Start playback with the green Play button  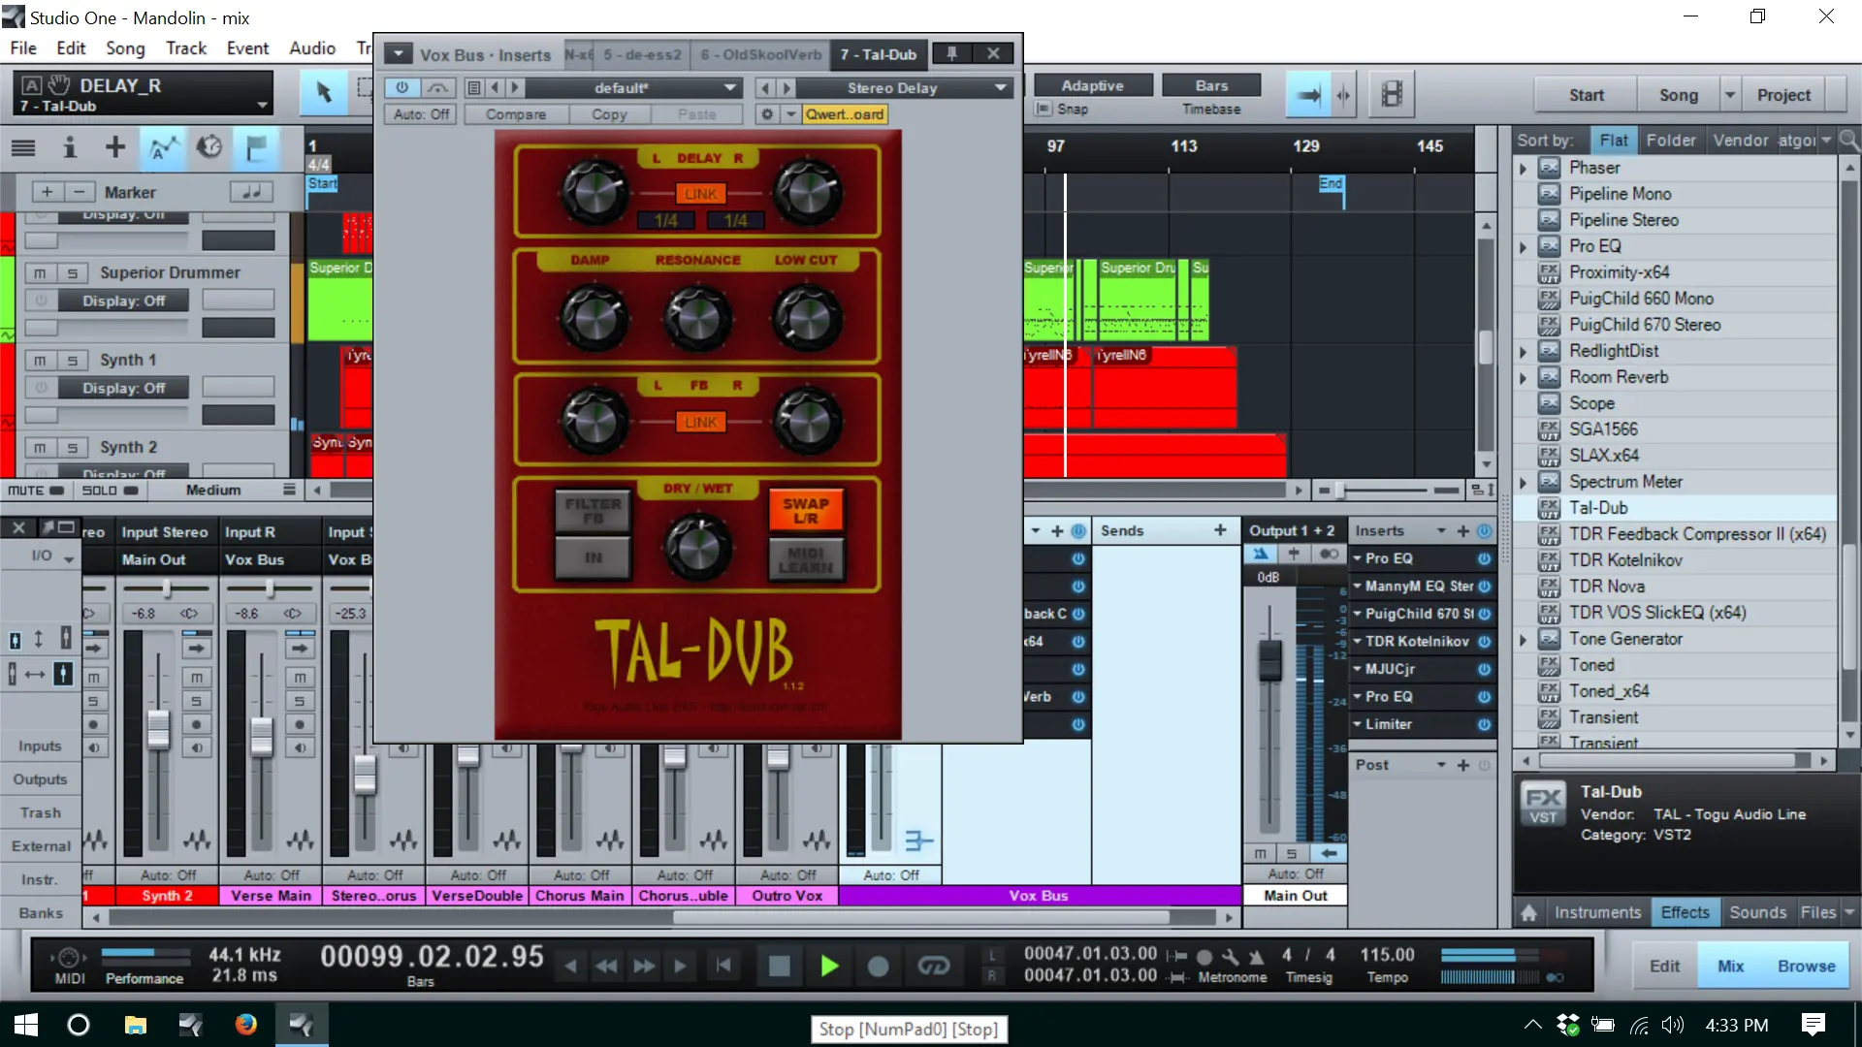tap(829, 966)
